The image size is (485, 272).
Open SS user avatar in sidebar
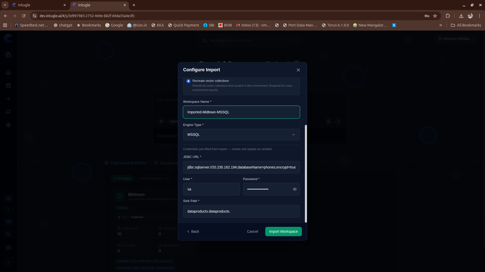tap(9, 248)
